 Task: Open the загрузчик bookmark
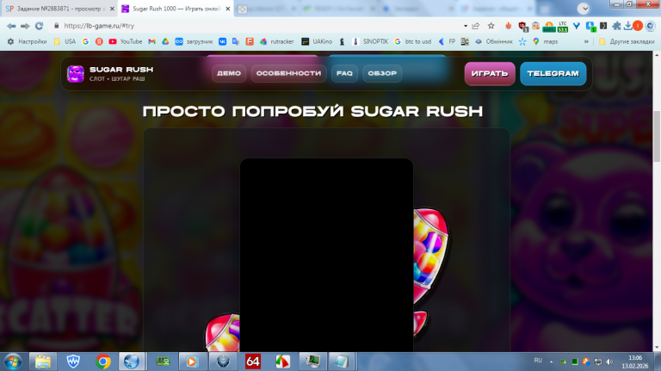coord(194,41)
